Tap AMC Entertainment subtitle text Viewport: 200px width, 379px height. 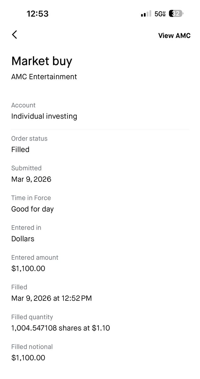[44, 76]
